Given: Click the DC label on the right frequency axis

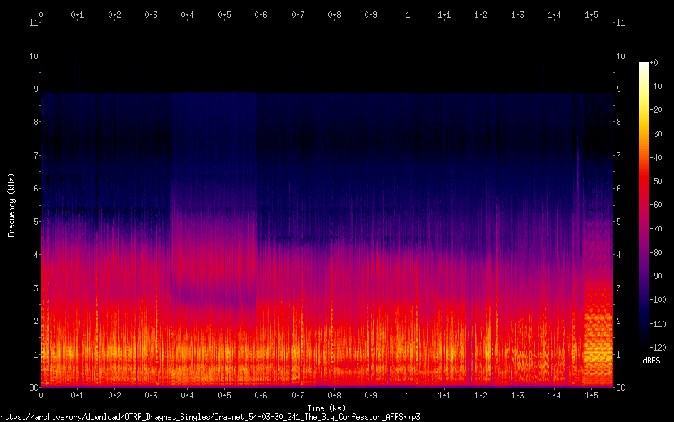Looking at the screenshot, I should 621,388.
